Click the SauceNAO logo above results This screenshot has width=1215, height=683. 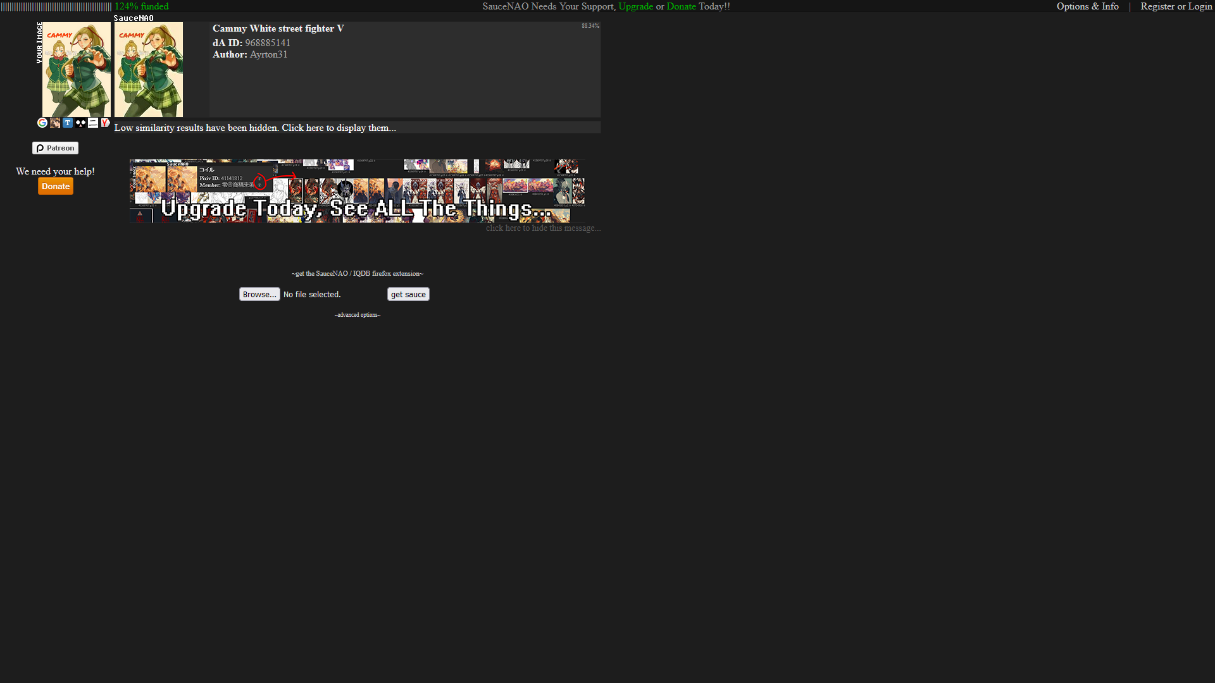point(134,18)
